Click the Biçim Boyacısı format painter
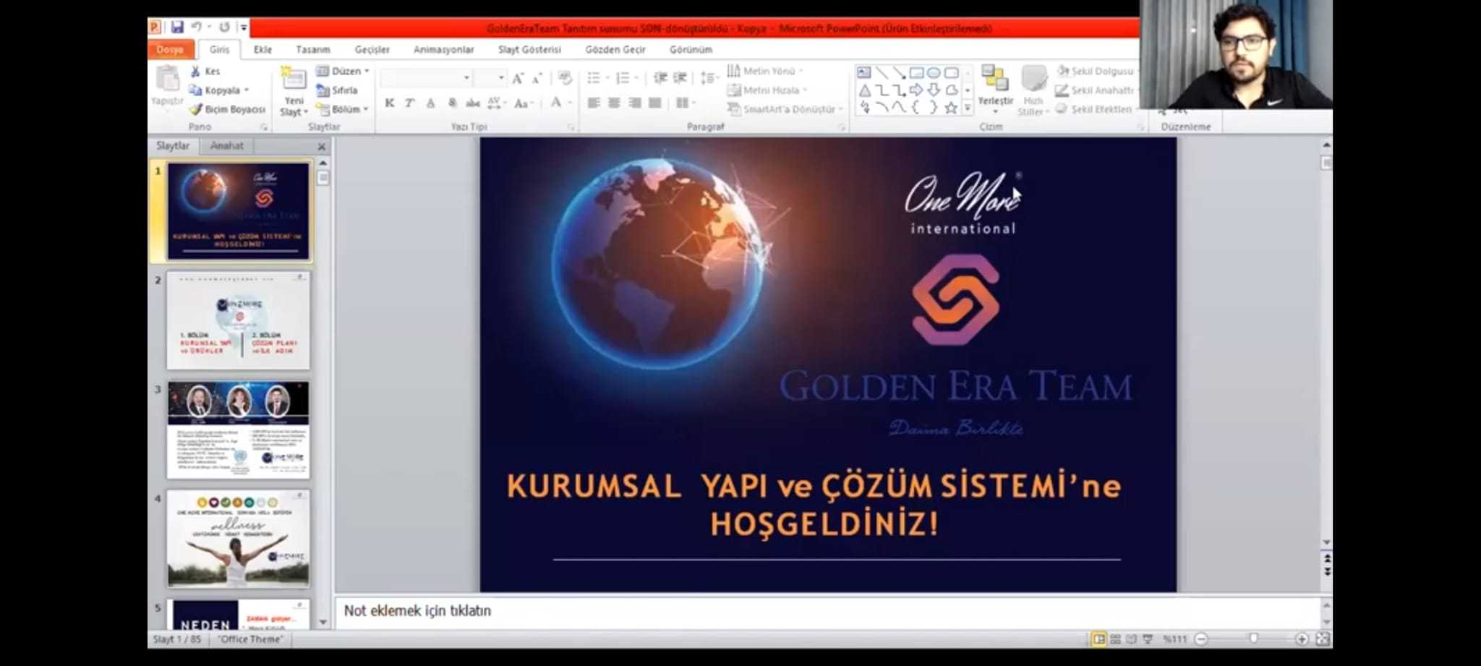This screenshot has height=666, width=1481. [x=227, y=109]
